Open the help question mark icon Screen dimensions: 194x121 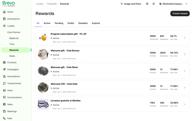coord(147,4)
